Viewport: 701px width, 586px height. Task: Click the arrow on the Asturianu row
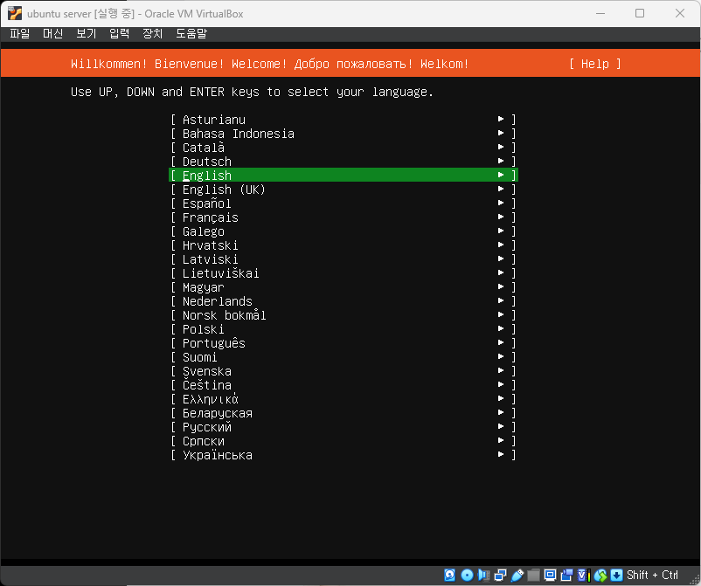click(501, 119)
